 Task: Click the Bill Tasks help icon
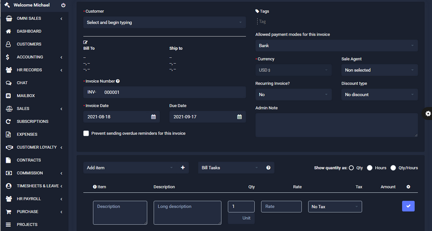[268, 168]
